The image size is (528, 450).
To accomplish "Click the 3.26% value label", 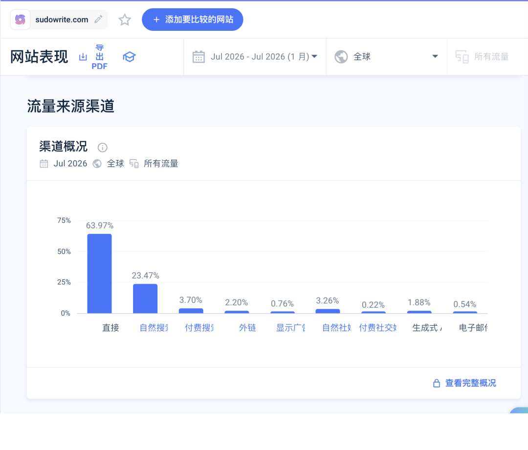I will tap(327, 300).
